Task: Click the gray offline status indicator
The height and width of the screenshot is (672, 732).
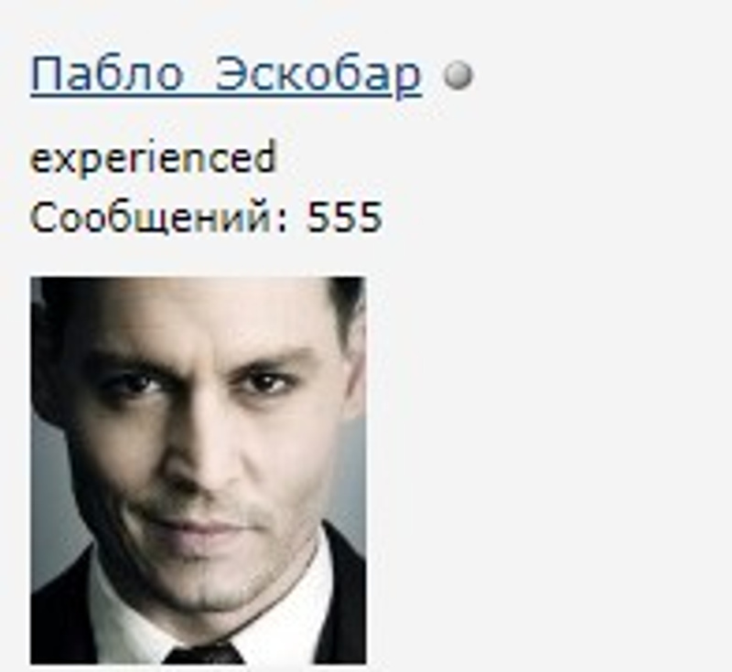Action: pyautogui.click(x=458, y=75)
